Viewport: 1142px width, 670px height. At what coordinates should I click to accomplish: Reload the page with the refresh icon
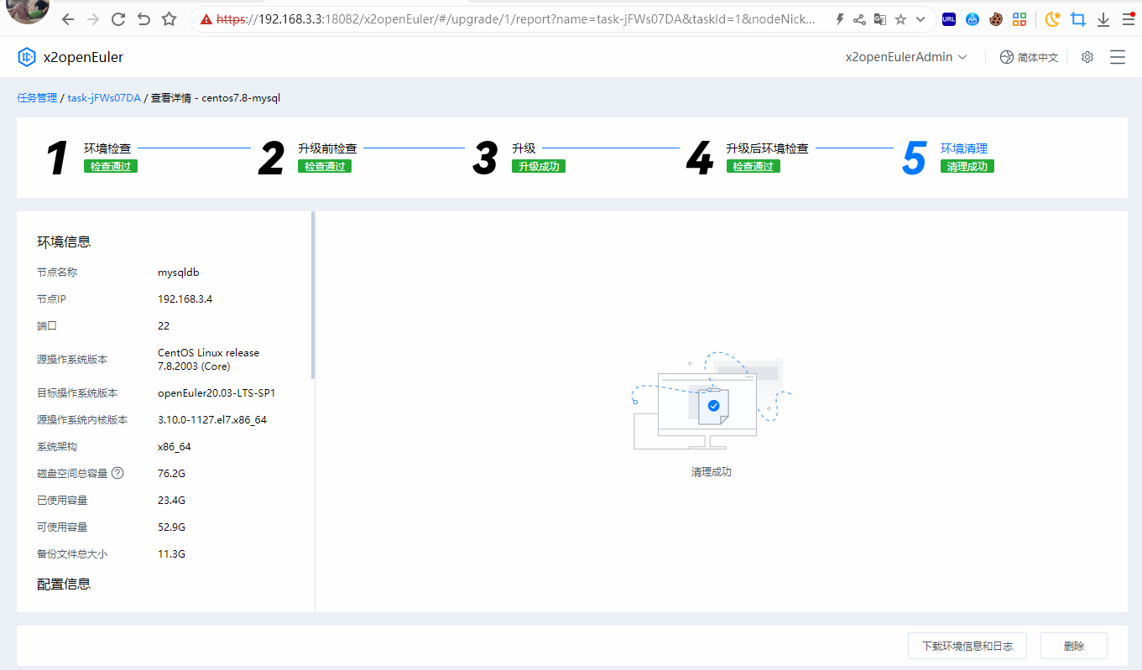click(118, 18)
